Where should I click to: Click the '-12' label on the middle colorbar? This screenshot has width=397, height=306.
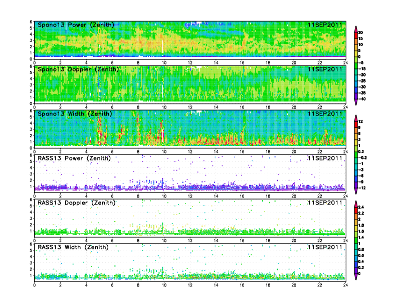click(362, 188)
